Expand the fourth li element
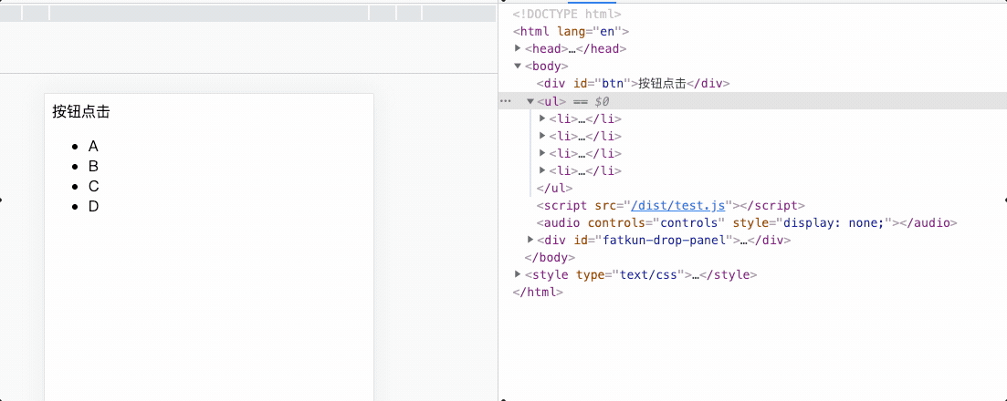 542,170
